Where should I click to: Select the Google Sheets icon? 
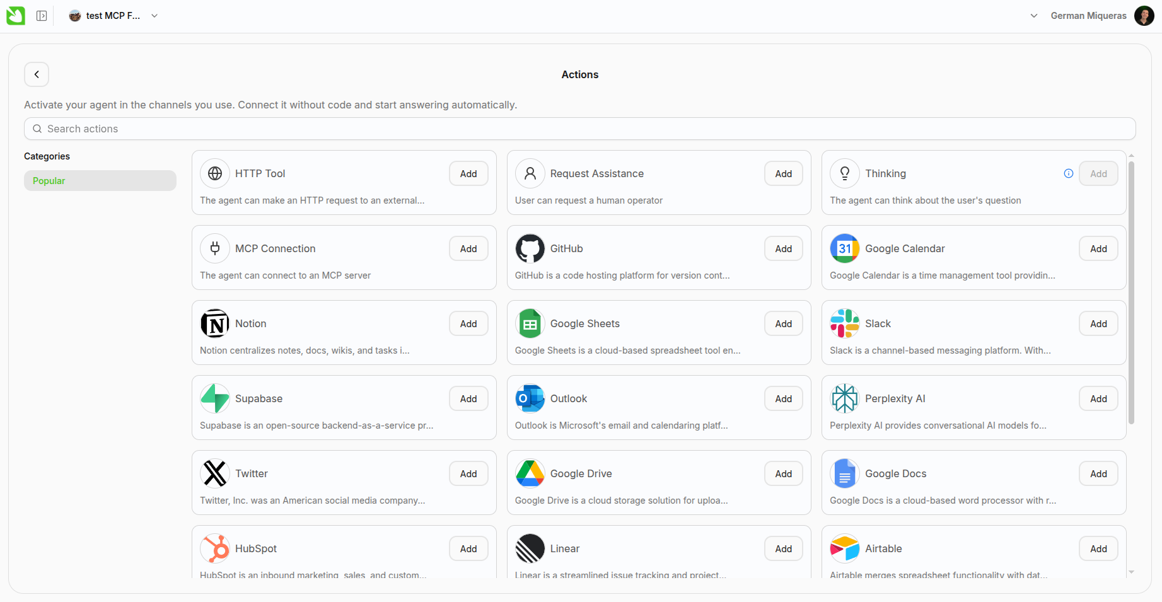[530, 323]
